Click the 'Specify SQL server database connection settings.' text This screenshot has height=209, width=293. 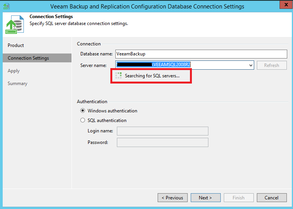[79, 23]
